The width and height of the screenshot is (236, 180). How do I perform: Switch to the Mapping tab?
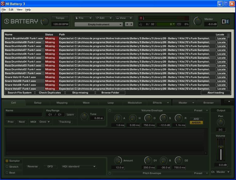[62, 103]
